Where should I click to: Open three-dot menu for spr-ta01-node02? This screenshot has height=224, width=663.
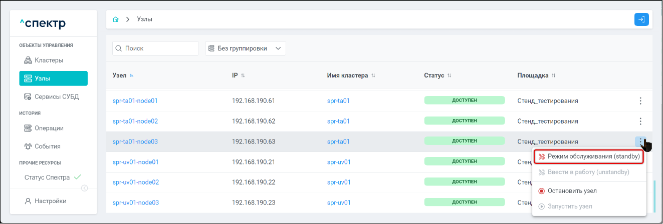640,121
